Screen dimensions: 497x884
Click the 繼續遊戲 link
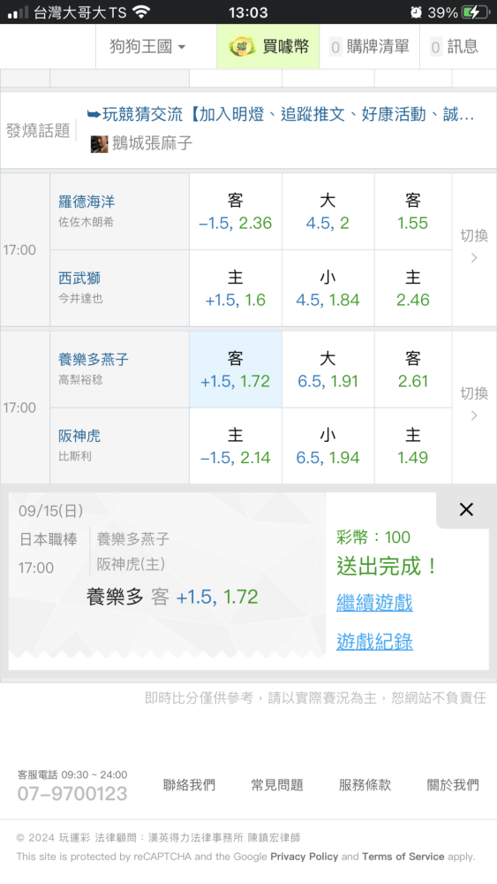[x=374, y=603]
